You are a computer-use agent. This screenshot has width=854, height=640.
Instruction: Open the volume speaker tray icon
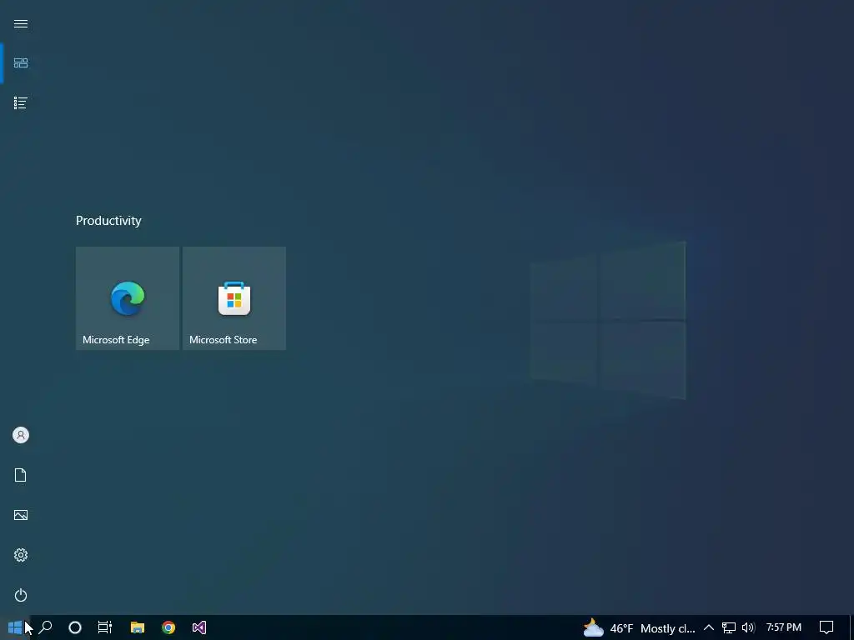[748, 627]
